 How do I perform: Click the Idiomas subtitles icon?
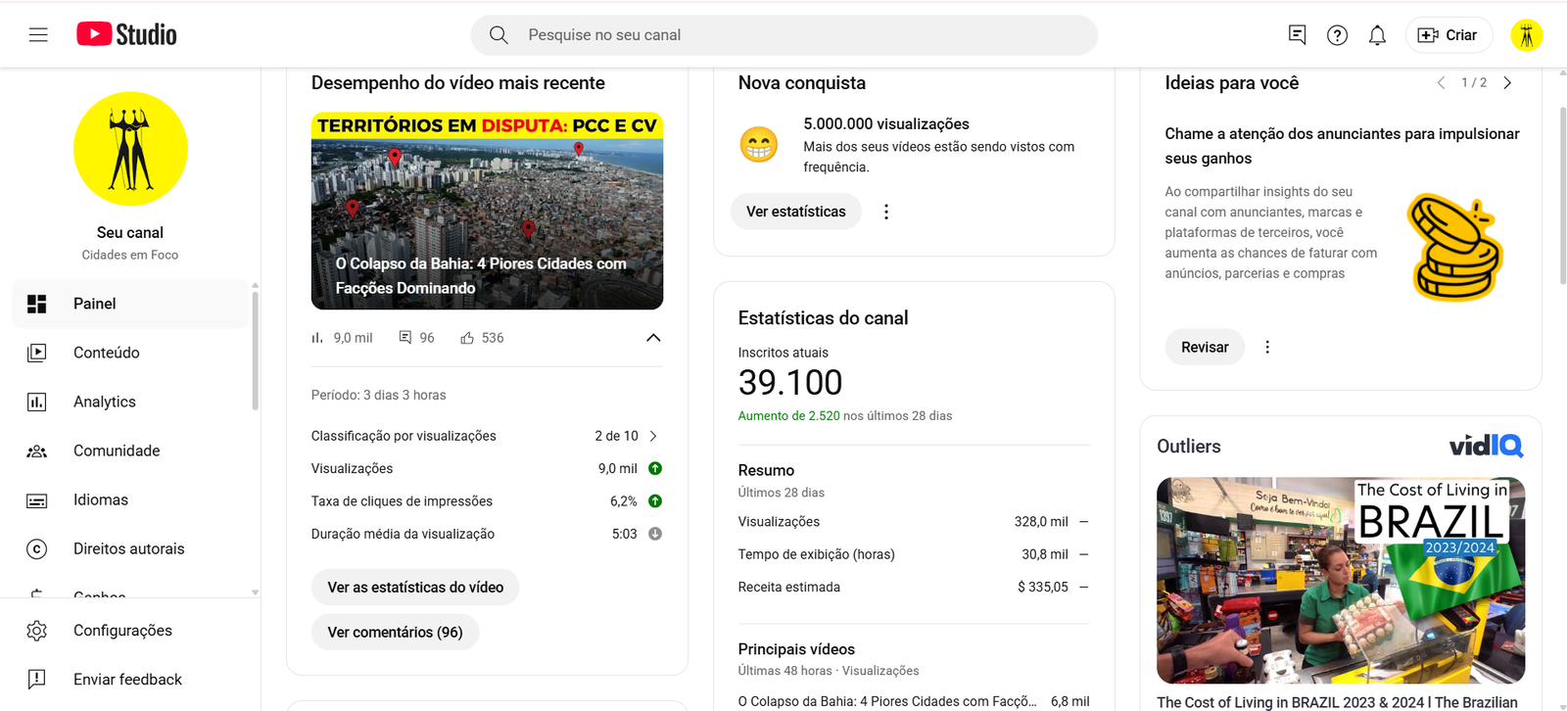coord(37,500)
